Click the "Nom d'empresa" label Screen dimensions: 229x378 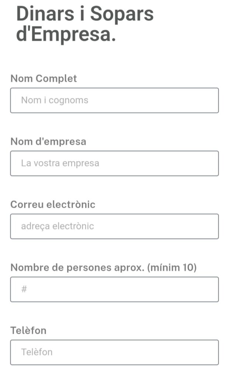point(48,141)
